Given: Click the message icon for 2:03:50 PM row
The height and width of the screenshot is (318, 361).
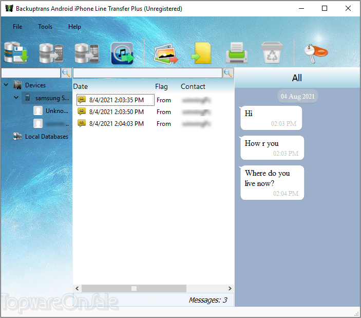Looking at the screenshot, I should pos(82,111).
